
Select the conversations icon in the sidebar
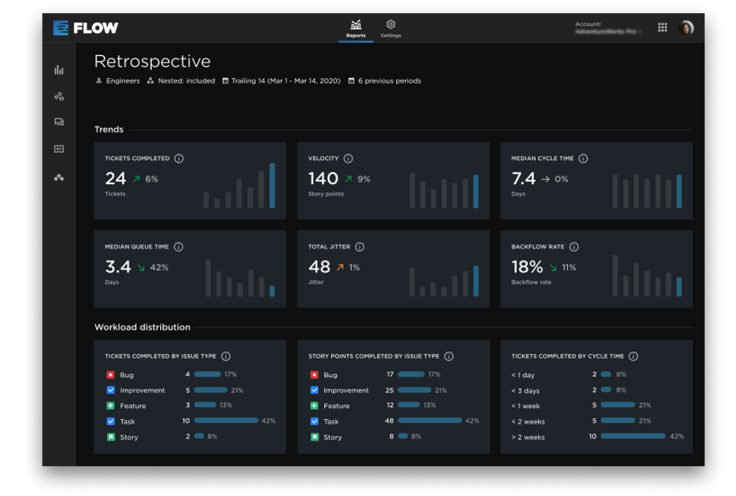click(x=60, y=123)
